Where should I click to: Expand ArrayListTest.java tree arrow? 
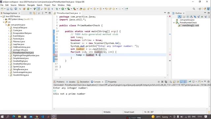pyautogui.click(x=9, y=28)
